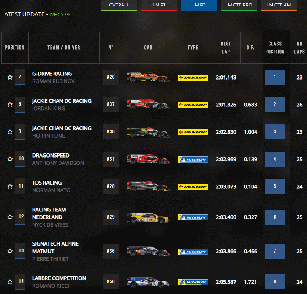Open the LM P1 class tab
Viewport: 307px width, 294px height.
coord(159,5)
